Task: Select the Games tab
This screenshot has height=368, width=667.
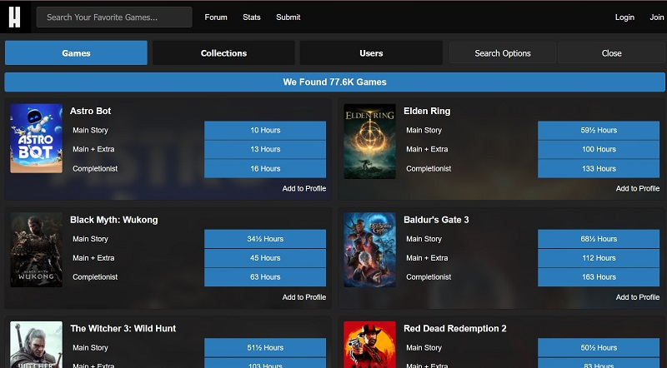Action: [x=76, y=53]
